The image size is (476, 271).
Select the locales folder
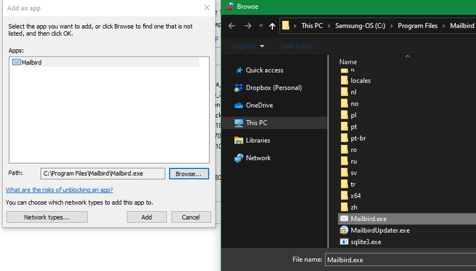click(361, 80)
